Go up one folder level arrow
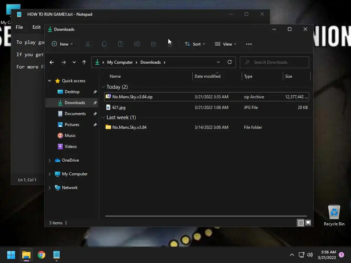 [84, 62]
